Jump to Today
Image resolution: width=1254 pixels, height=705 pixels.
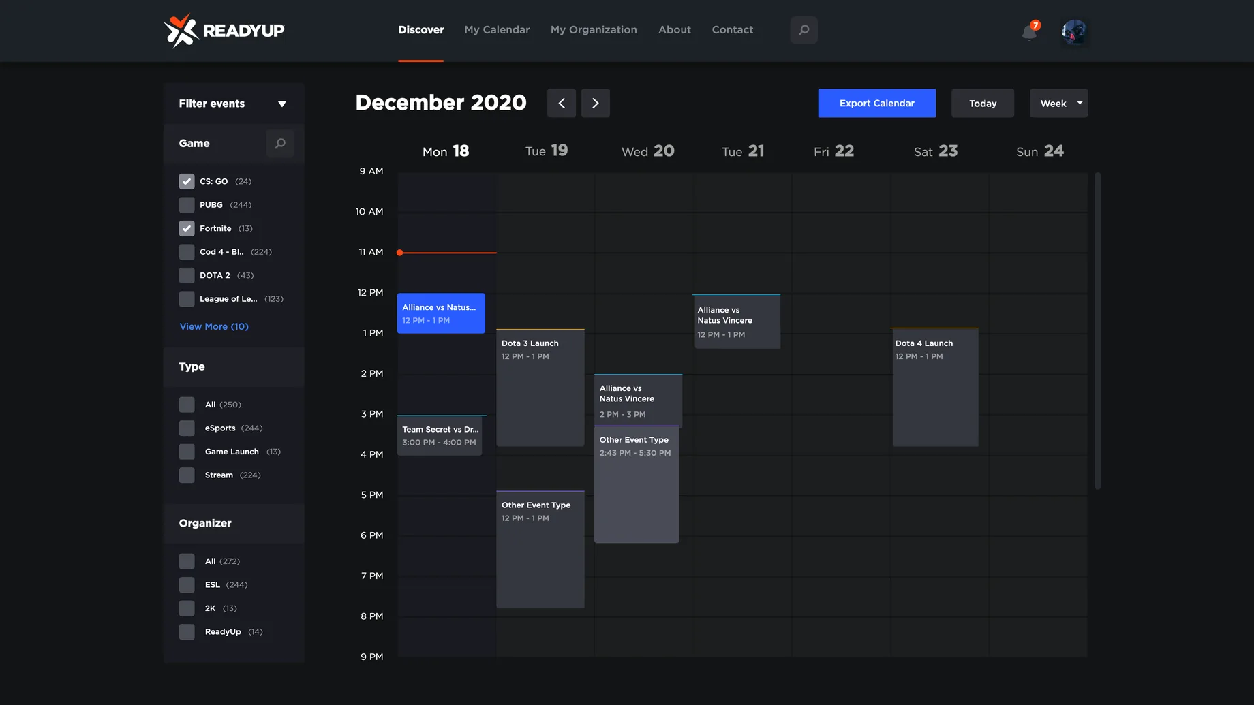(983, 103)
